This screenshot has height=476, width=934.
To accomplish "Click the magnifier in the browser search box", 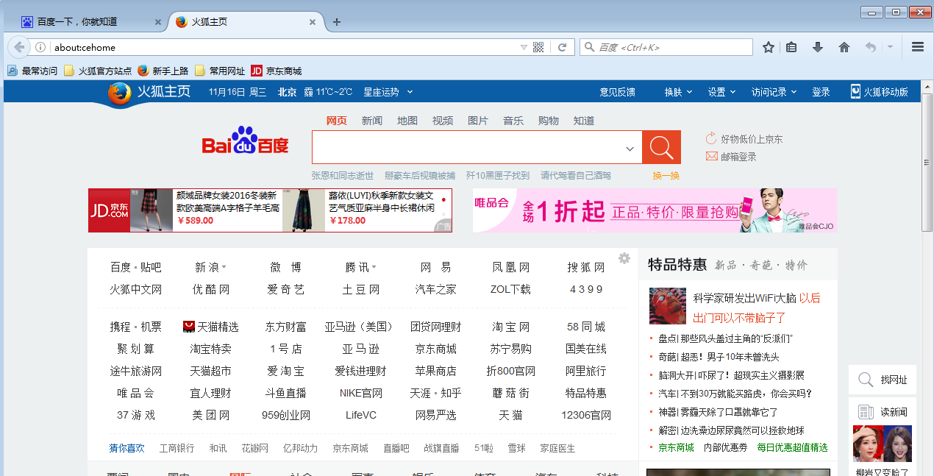I will click(x=589, y=47).
